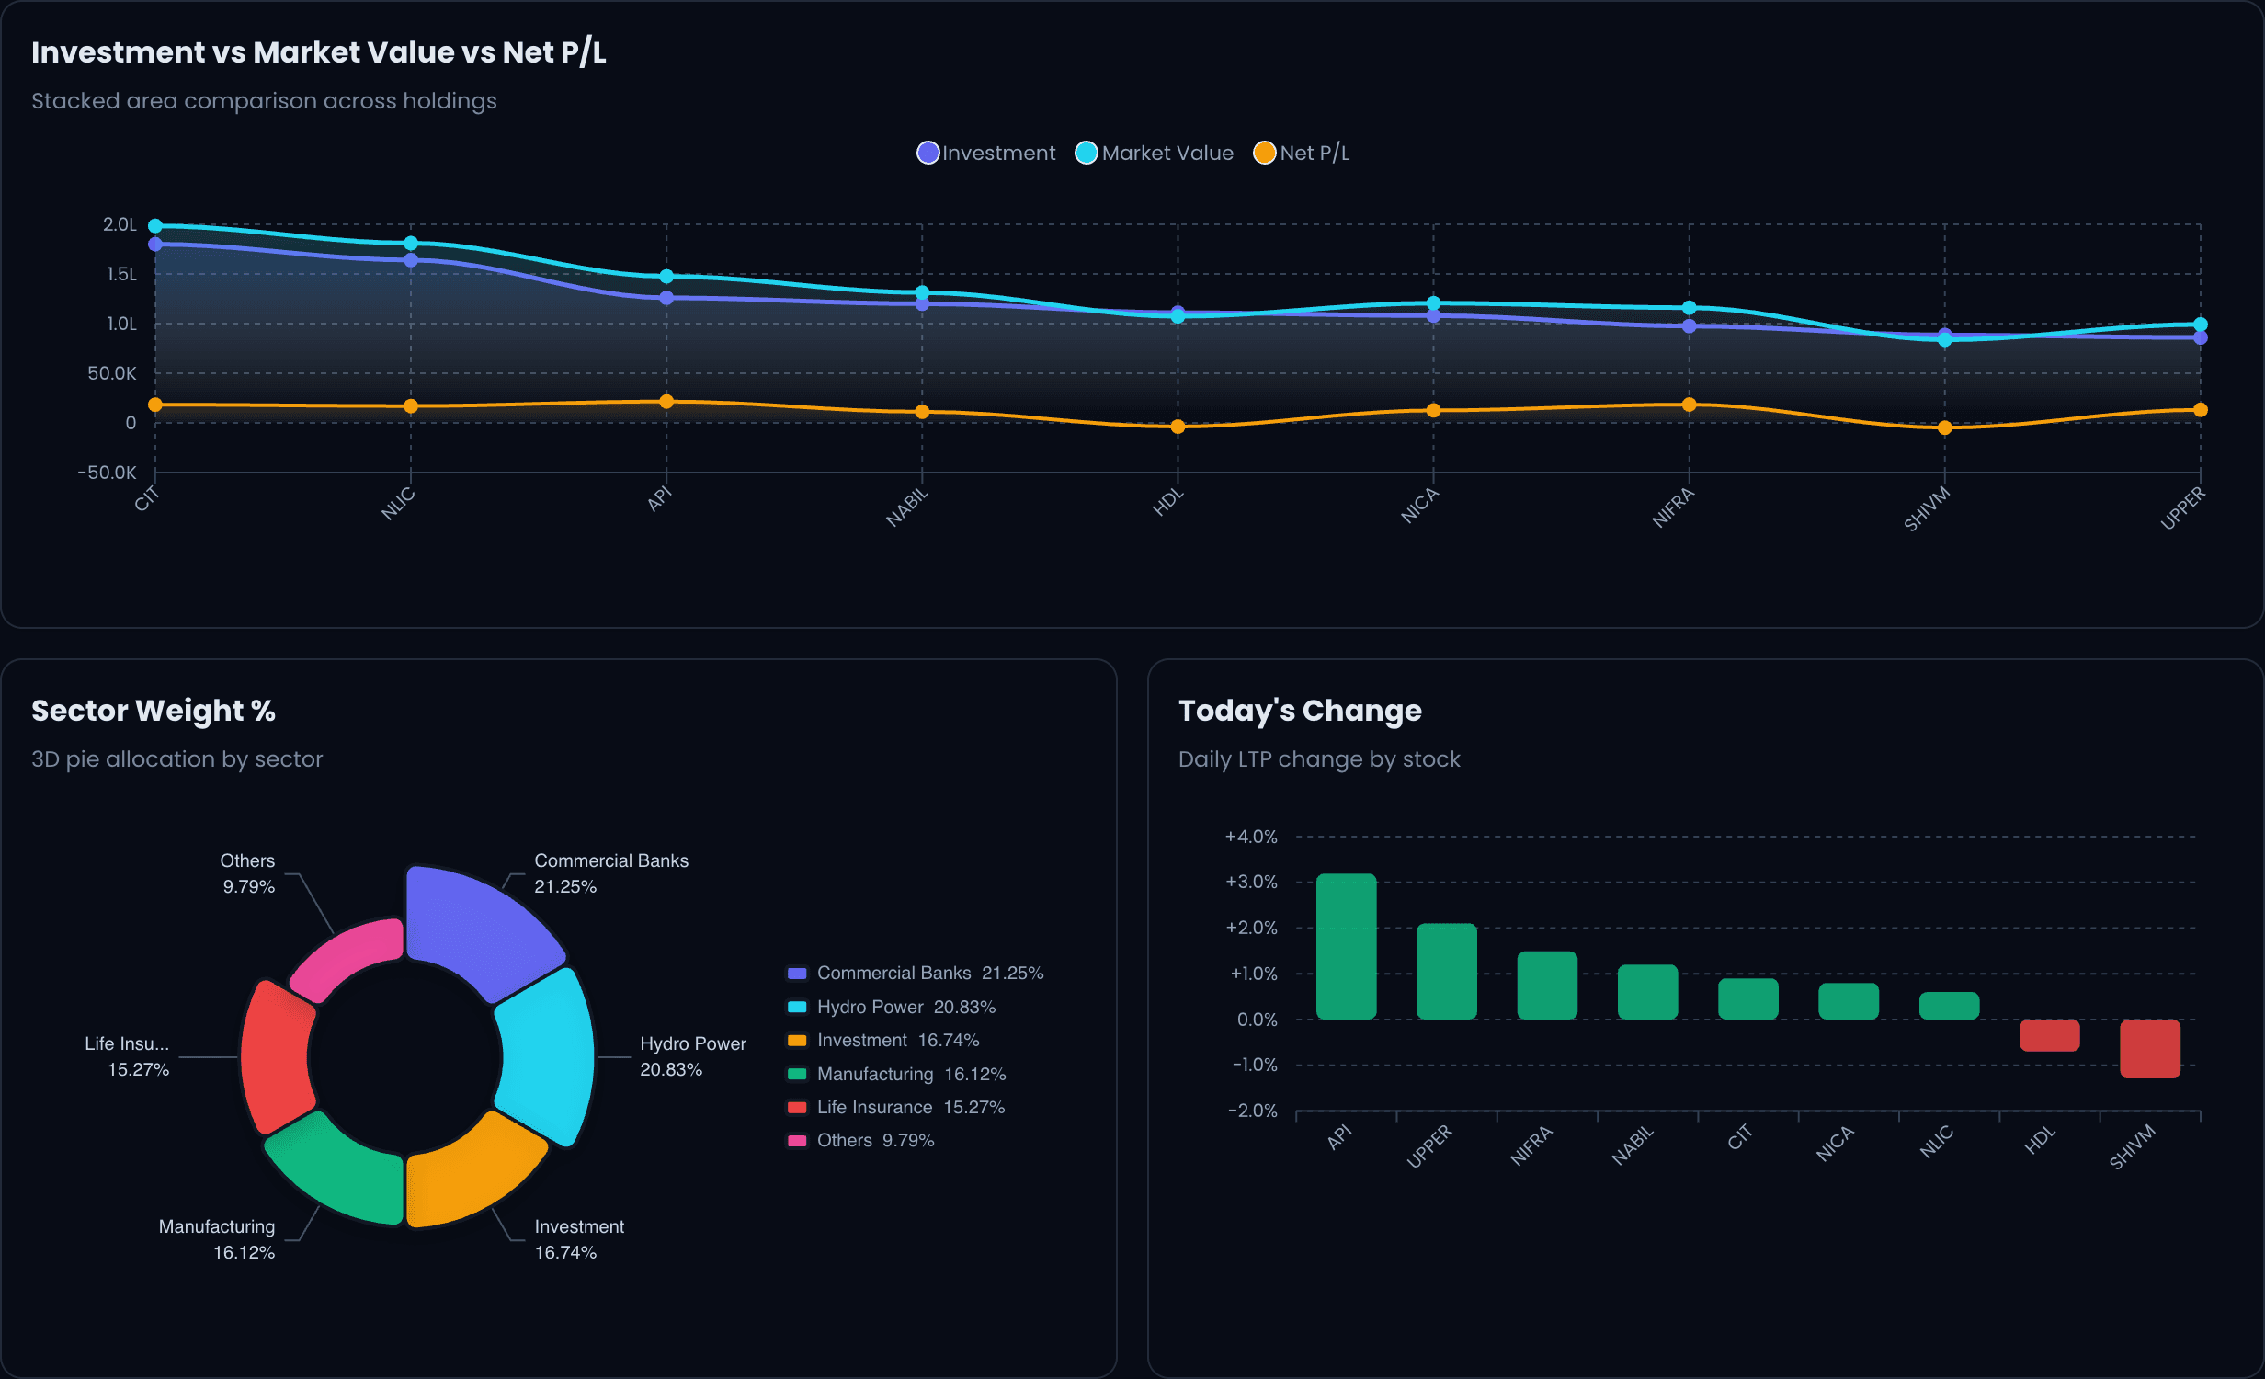
Task: Click the NABIL bar in Today's Change
Action: click(1647, 992)
